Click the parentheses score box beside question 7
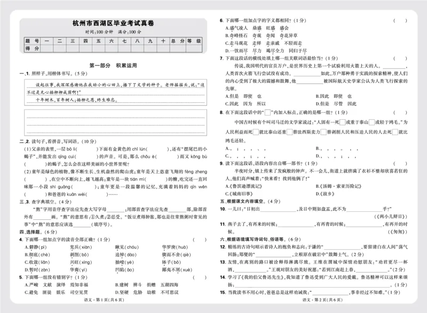 tap(400, 57)
